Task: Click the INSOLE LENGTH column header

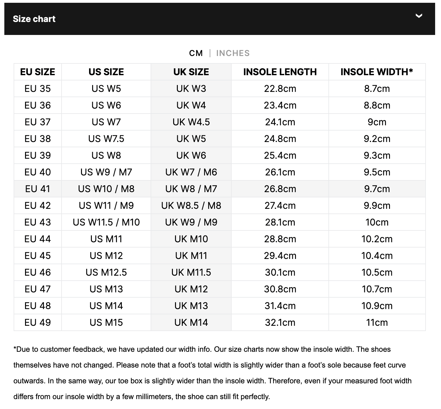Action: [x=280, y=72]
